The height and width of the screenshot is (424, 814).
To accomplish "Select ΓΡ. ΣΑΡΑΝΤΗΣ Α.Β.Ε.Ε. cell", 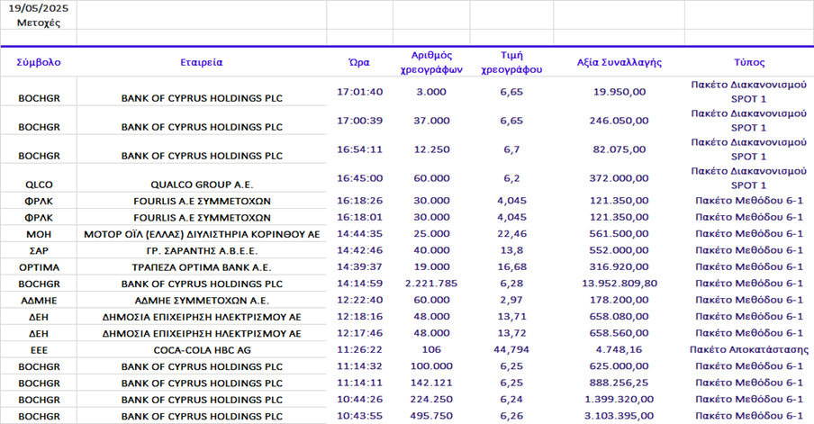I will (x=202, y=250).
